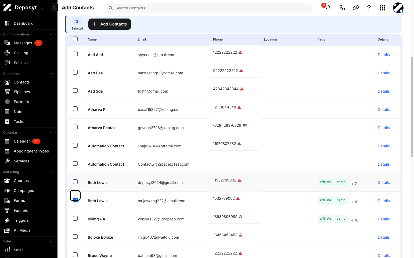Expand the + 10 tags on Billing QA
Screen dimensions: 414x258
pyautogui.click(x=355, y=220)
